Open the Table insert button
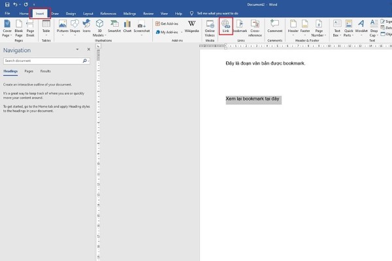Viewport: 392px width, 261px height. tap(46, 27)
